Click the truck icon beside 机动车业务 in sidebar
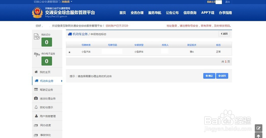This screenshot has height=138, width=266. (36, 81)
